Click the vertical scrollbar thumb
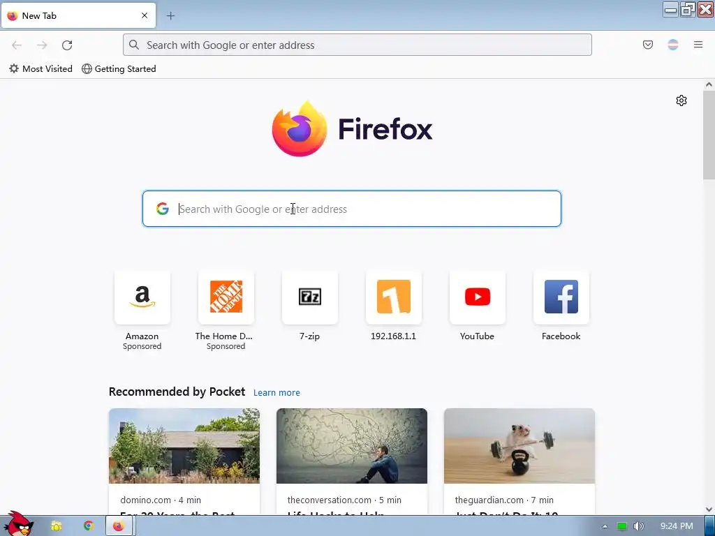This screenshot has height=536, width=715. click(709, 135)
